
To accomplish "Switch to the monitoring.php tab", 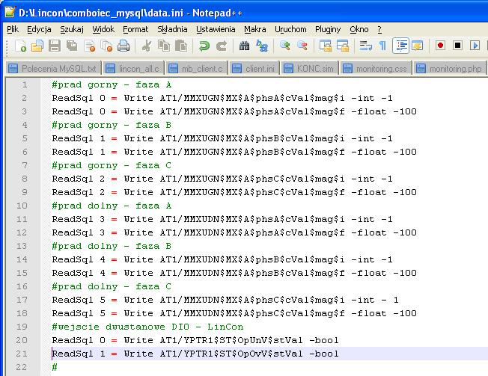I will [450, 68].
